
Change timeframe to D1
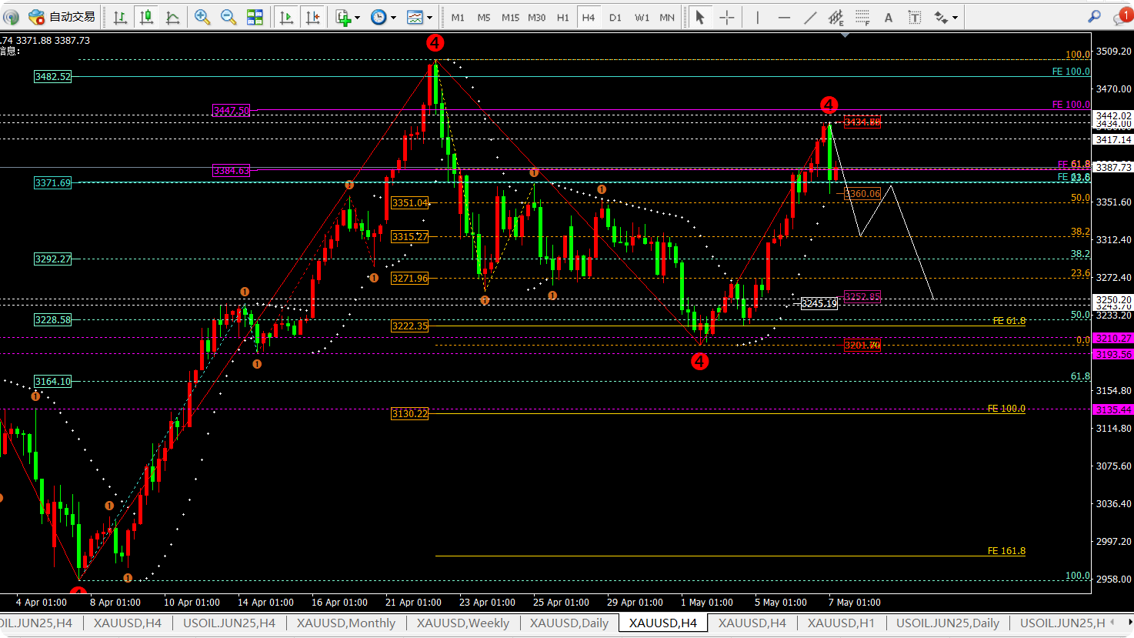[615, 17]
